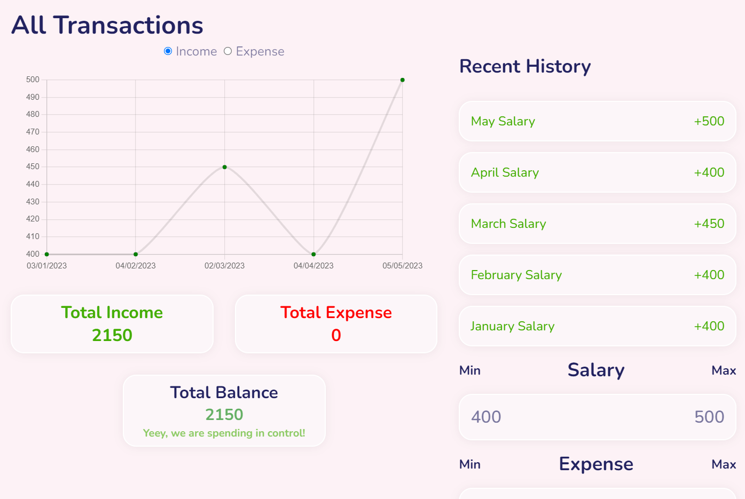The height and width of the screenshot is (499, 745).
Task: Select the February Salary history item
Action: pyautogui.click(x=597, y=275)
